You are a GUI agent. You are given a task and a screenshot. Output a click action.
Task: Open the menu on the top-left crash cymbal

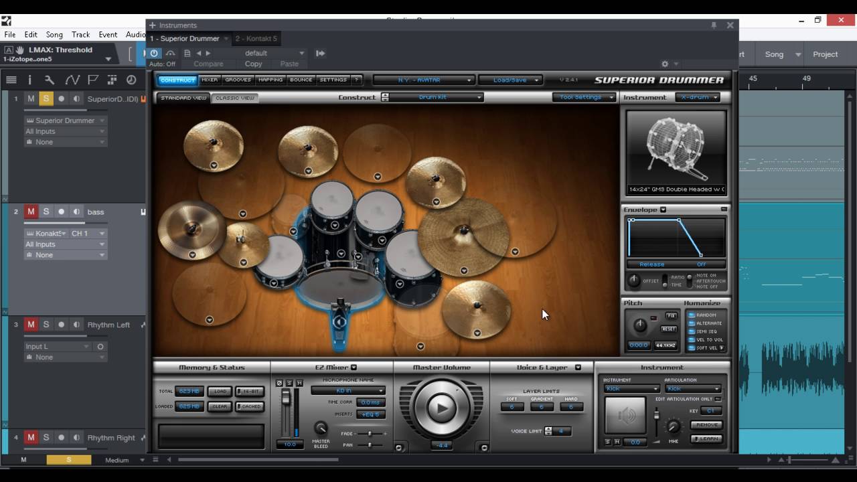pos(214,165)
